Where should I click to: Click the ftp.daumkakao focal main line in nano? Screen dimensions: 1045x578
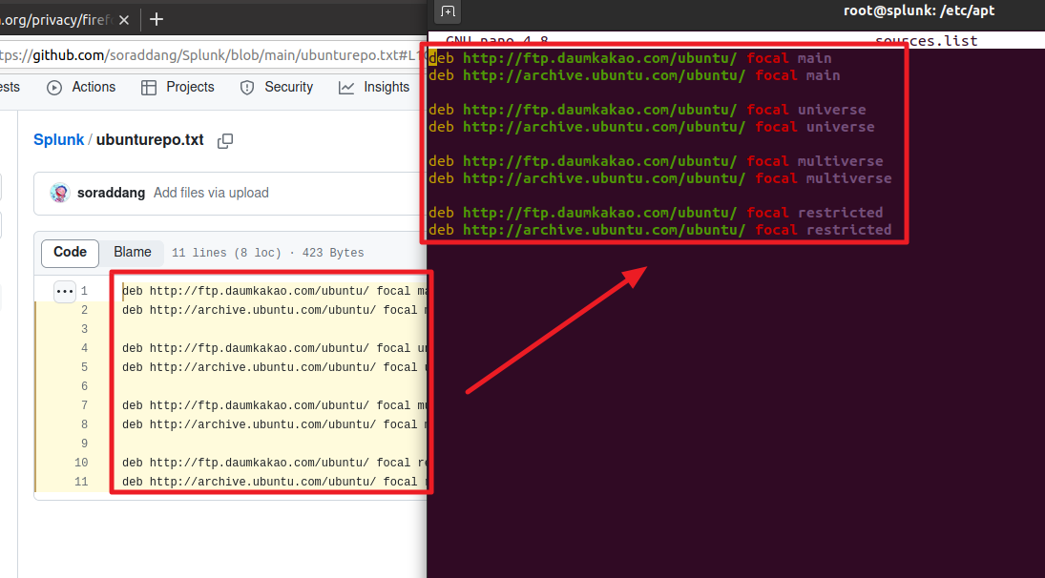(630, 58)
